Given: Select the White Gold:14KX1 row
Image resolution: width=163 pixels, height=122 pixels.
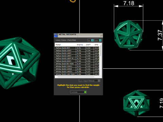Looking at the screenshot, I should point(77,72).
